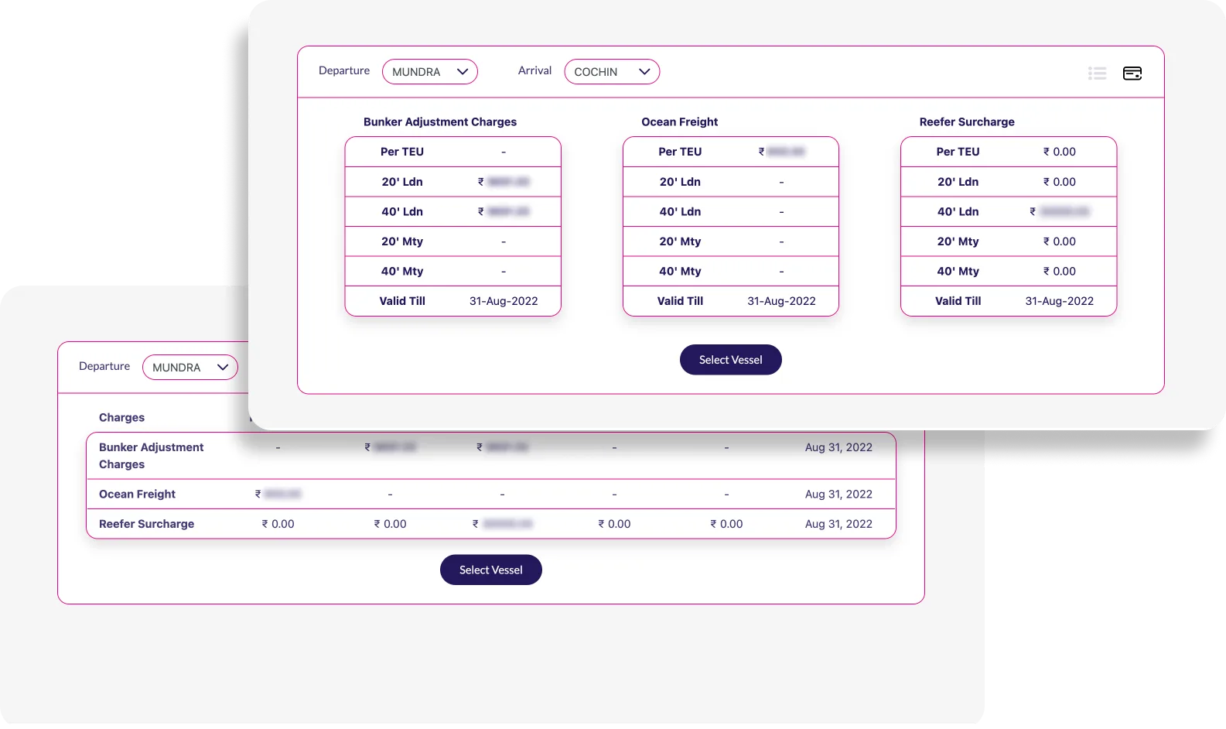Click Bunker Adjustment Charges card heading

440,122
